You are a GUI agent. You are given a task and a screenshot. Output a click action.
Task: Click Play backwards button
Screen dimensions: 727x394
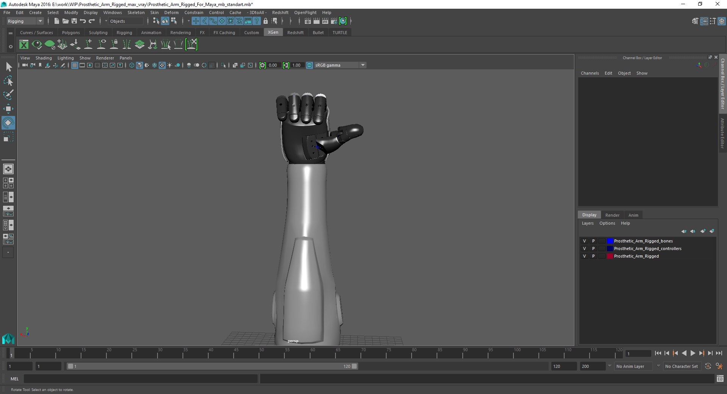pyautogui.click(x=684, y=353)
